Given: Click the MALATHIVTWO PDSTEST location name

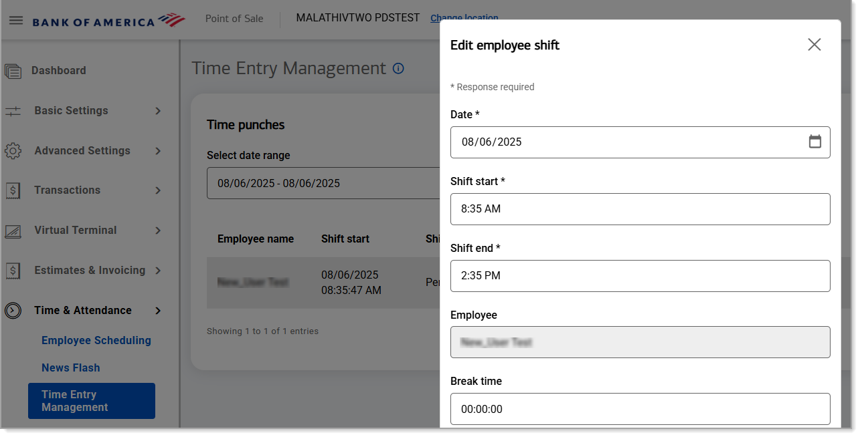Looking at the screenshot, I should 358,18.
